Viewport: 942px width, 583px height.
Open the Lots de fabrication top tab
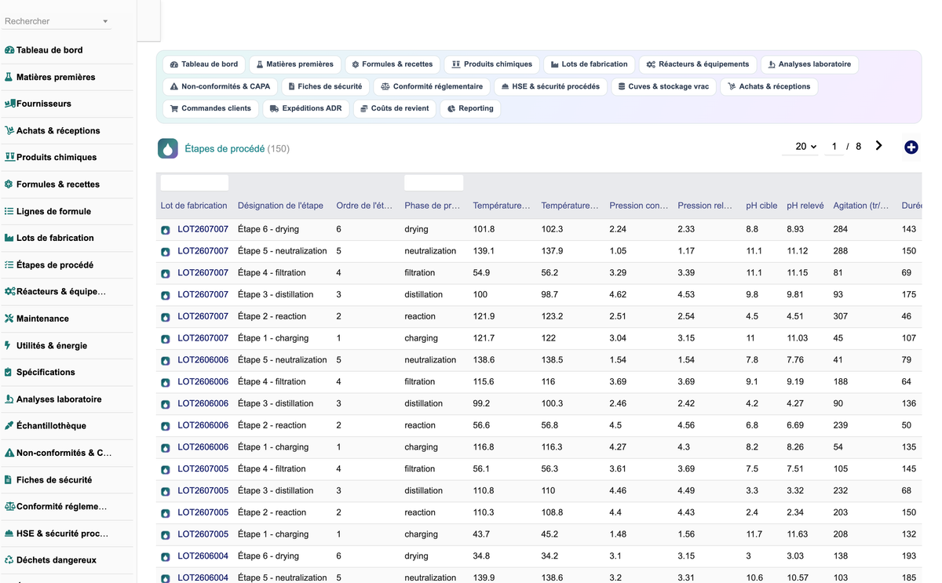[x=590, y=64]
